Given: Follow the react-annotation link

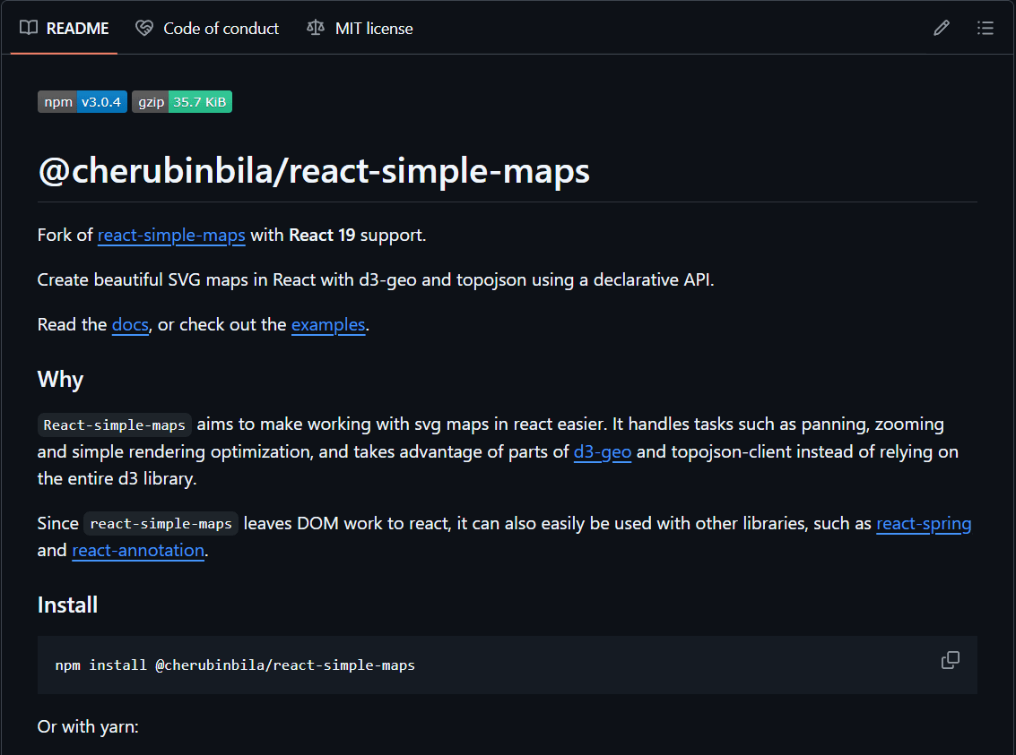Looking at the screenshot, I should (138, 551).
